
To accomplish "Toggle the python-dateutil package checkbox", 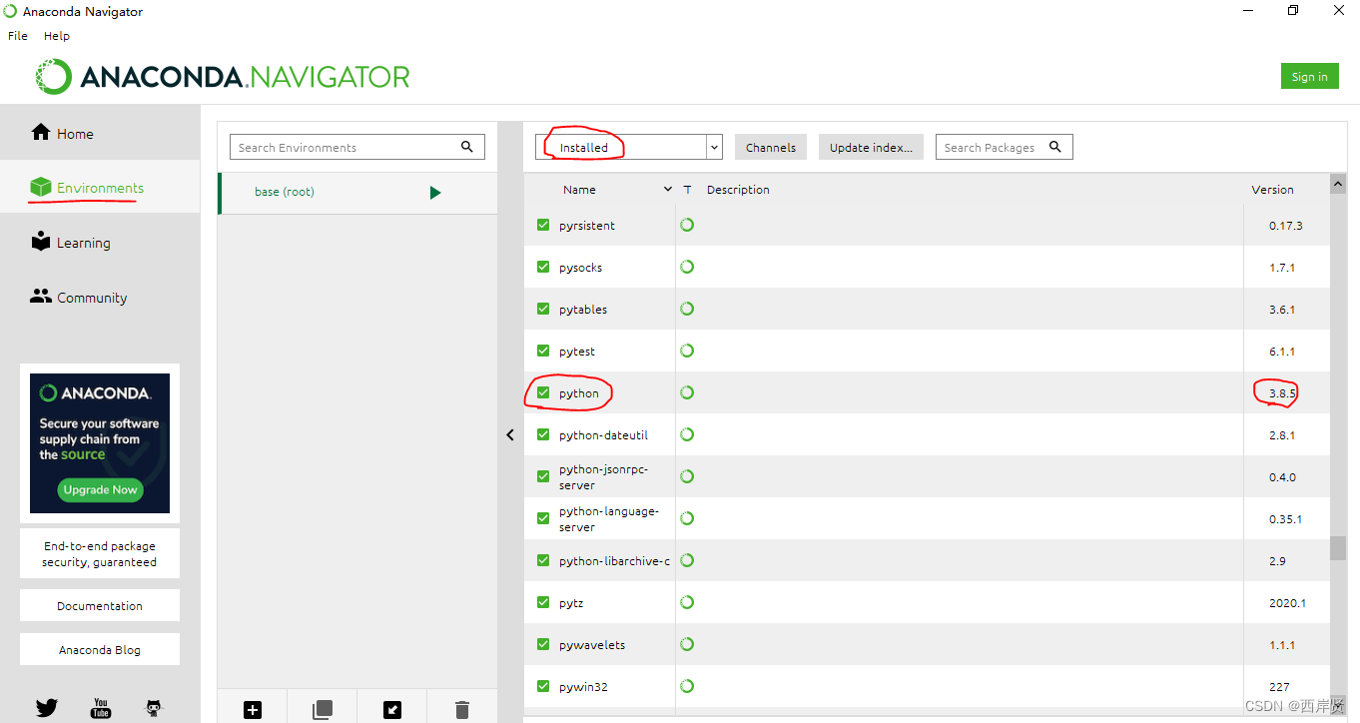I will (x=543, y=434).
